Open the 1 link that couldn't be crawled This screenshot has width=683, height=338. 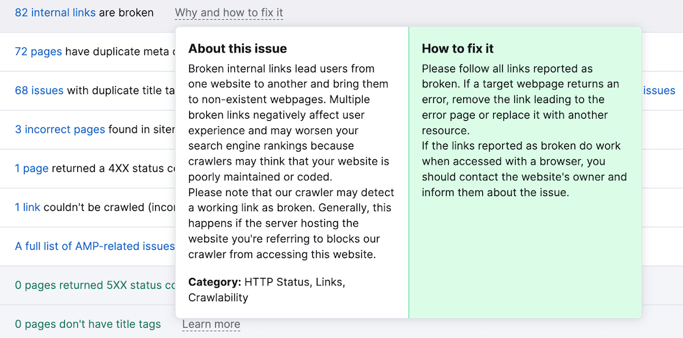[x=27, y=207]
